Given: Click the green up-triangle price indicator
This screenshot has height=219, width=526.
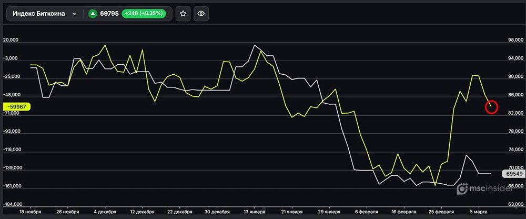Looking at the screenshot, I should pos(93,14).
